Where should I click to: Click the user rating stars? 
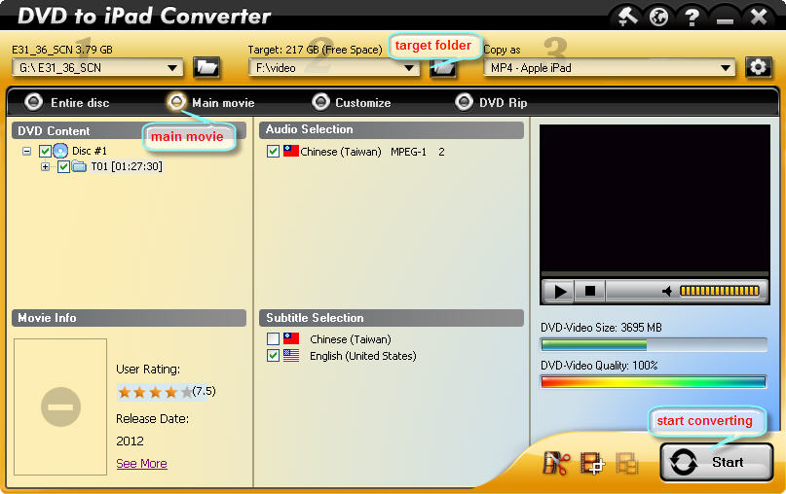[155, 391]
